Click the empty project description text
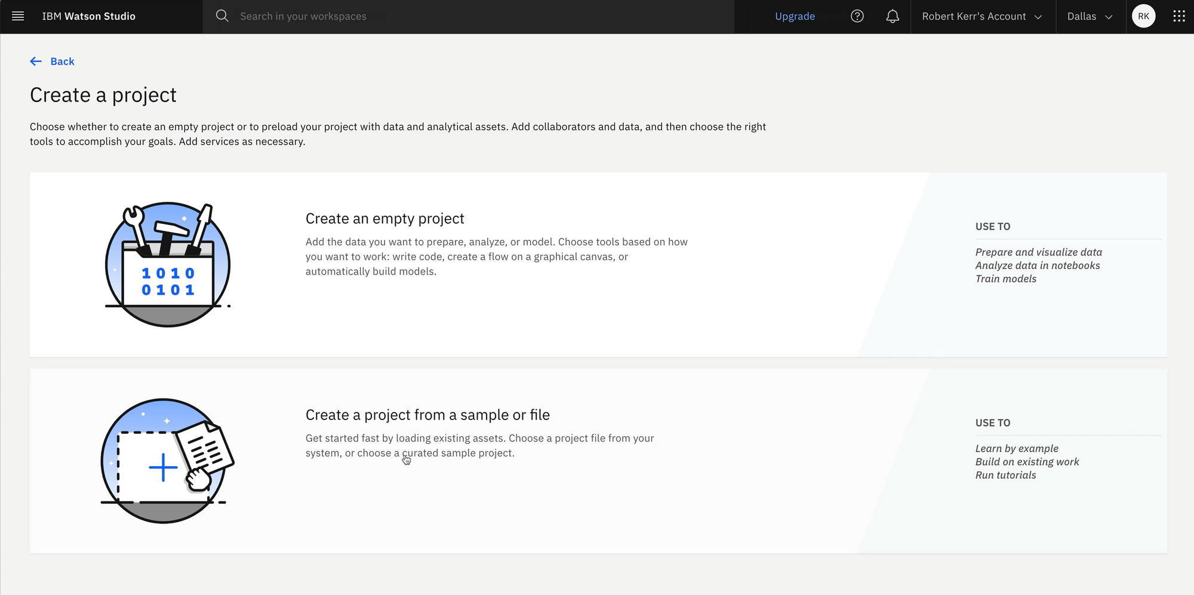This screenshot has width=1194, height=595. pyautogui.click(x=496, y=257)
